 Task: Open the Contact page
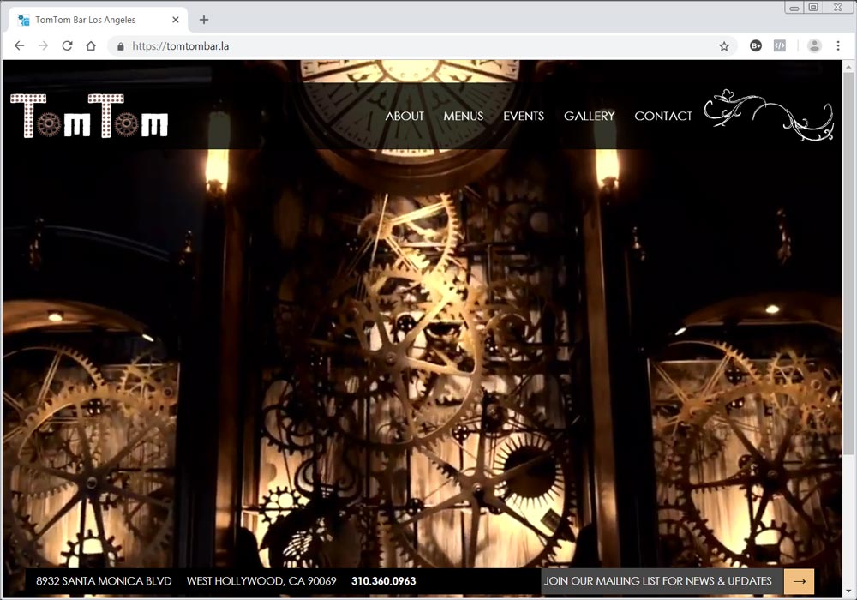pos(663,116)
